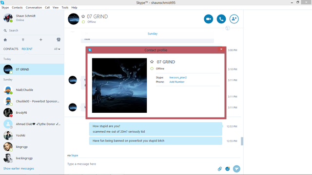Toggle favorite star in Contact profile
Image resolution: width=312 pixels, height=175 pixels.
(152, 62)
